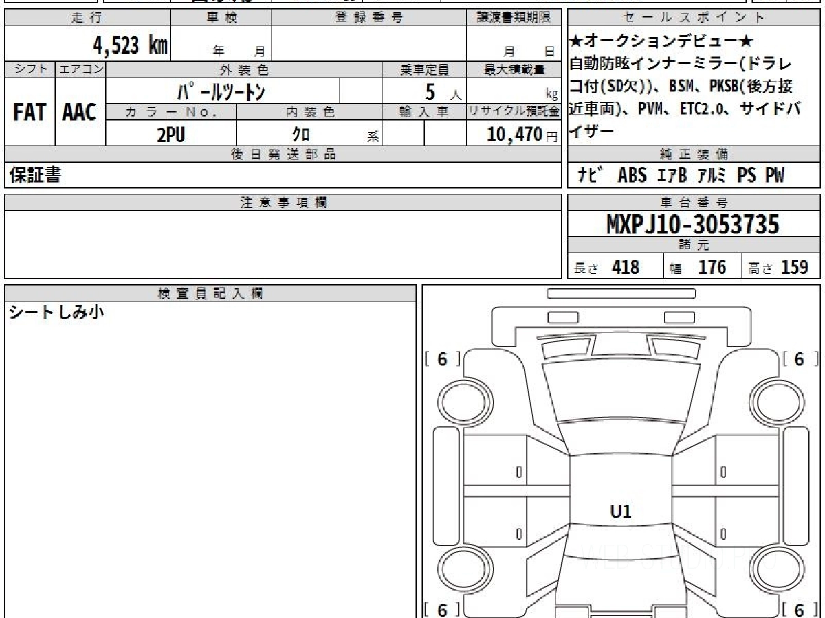The image size is (825, 618).
Task: Select the 外装色 header
Action: pyautogui.click(x=244, y=69)
